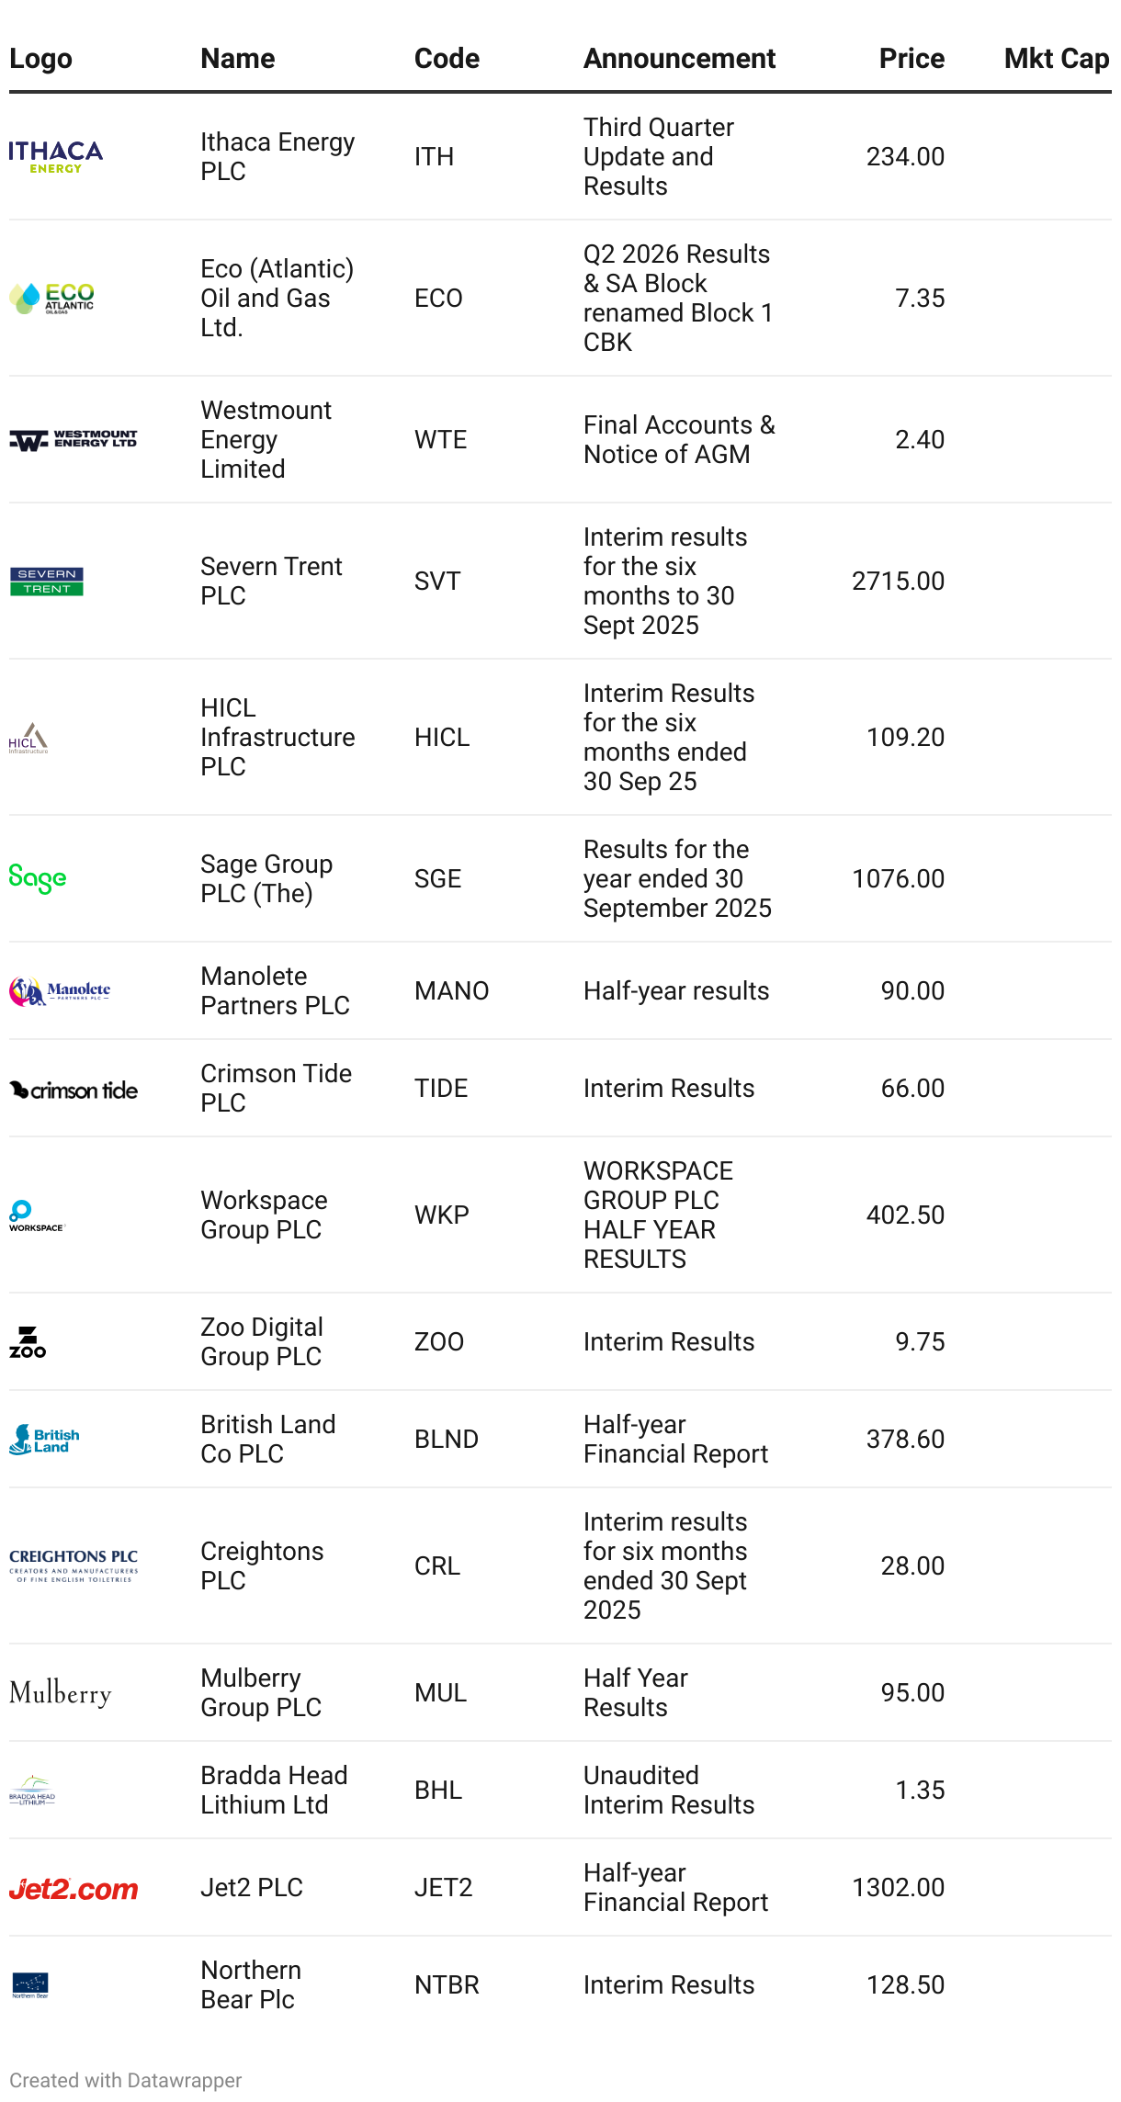Click the Jet2.com red logo
The height and width of the screenshot is (2102, 1121).
pos(74,1888)
